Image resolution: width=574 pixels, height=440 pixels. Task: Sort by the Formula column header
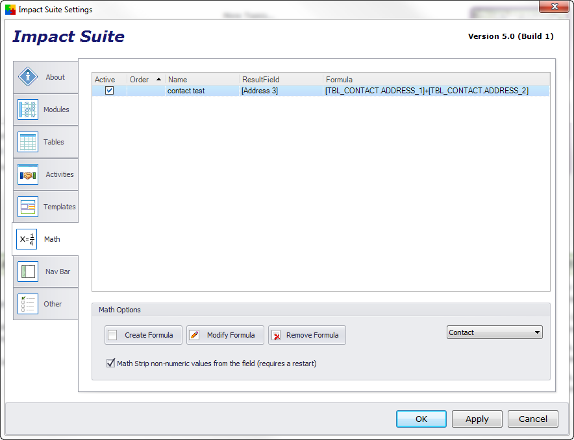[x=436, y=79]
